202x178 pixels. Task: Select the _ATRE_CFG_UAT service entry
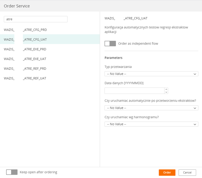[x=50, y=39]
